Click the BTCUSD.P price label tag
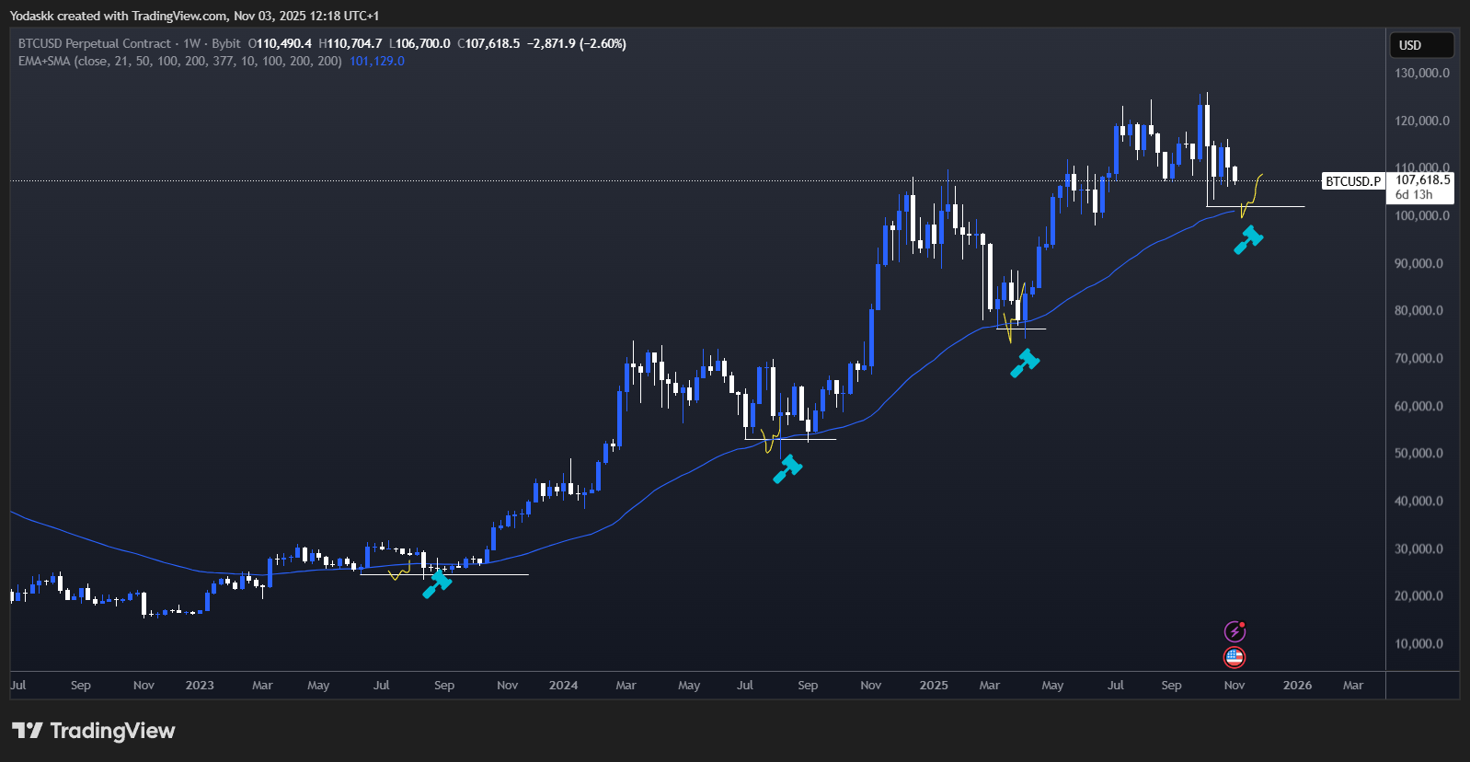 point(1352,181)
